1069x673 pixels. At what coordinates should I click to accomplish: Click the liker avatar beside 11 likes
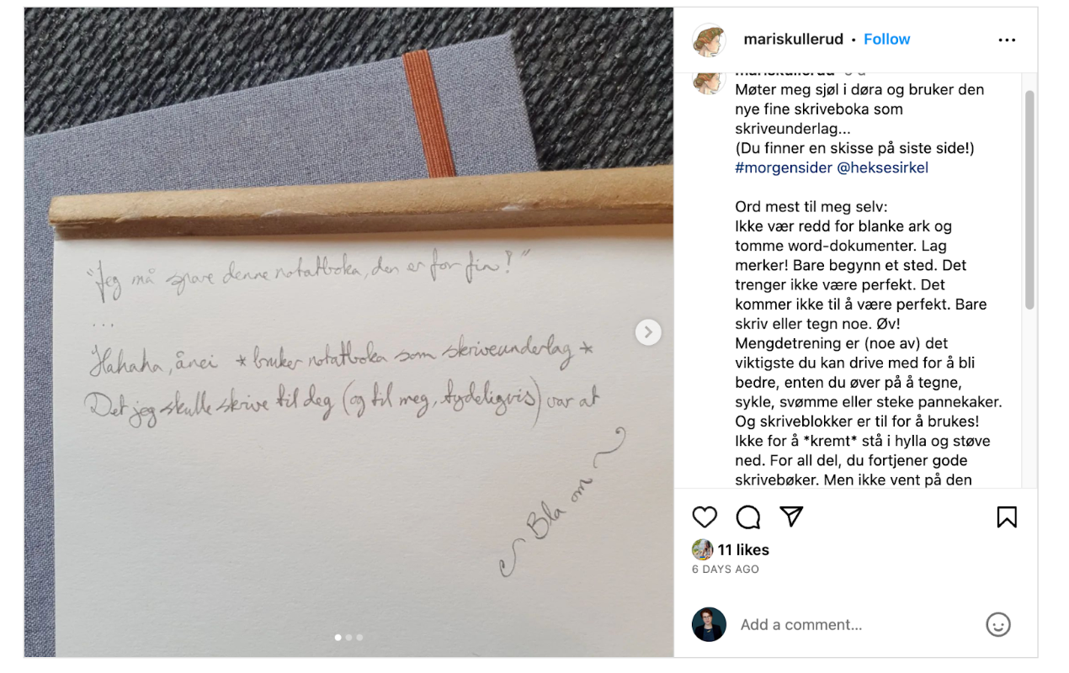pos(702,550)
